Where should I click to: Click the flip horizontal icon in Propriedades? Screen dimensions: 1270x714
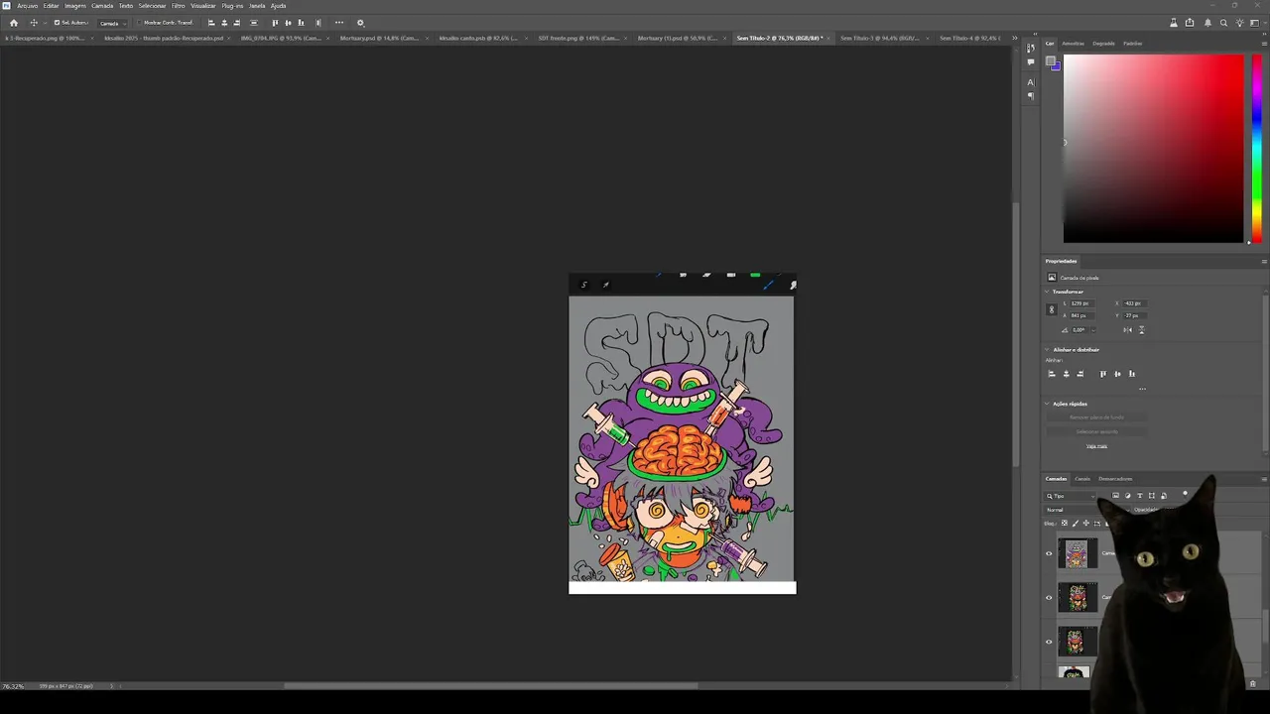coord(1128,330)
